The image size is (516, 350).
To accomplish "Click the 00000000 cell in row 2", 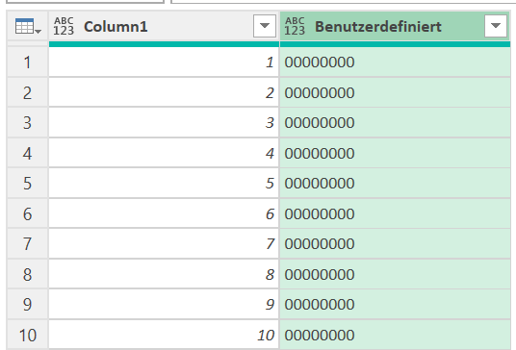I will (x=395, y=92).
